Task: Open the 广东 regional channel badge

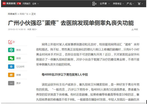Action: [x=19, y=4]
